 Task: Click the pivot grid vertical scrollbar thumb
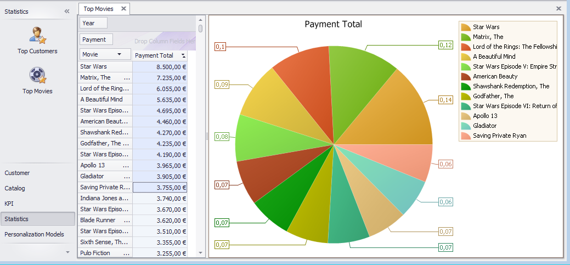(x=200, y=29)
